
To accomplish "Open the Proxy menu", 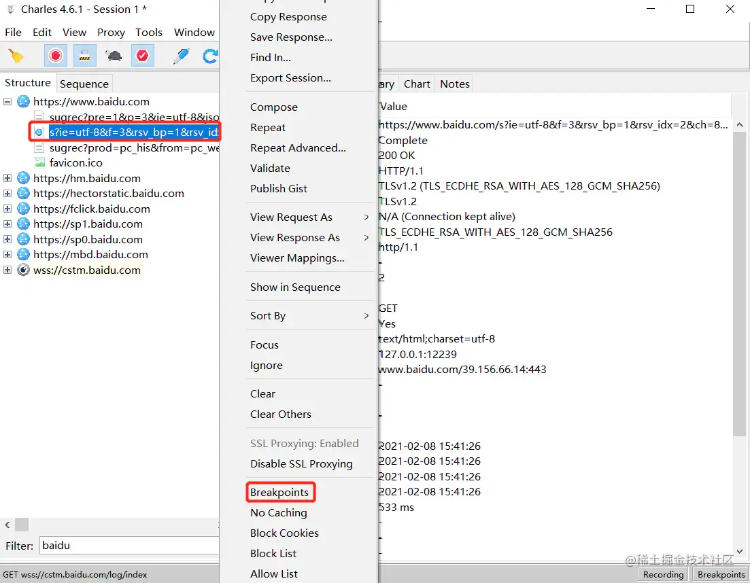I will coord(111,32).
